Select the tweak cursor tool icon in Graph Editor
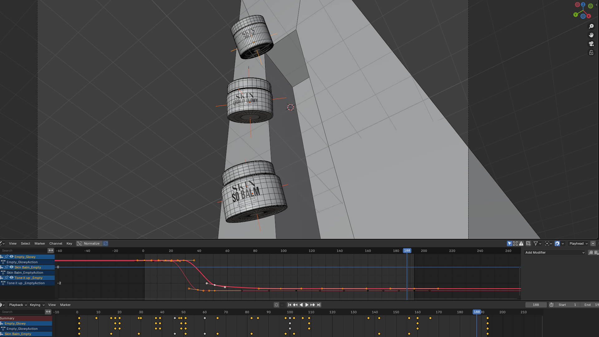 tap(509, 243)
